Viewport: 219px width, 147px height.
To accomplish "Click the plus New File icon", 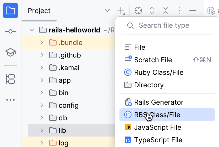I will pyautogui.click(x=121, y=11).
